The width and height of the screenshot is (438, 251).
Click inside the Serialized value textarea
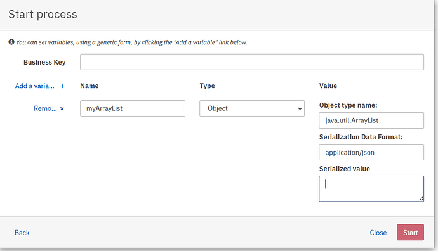point(371,188)
